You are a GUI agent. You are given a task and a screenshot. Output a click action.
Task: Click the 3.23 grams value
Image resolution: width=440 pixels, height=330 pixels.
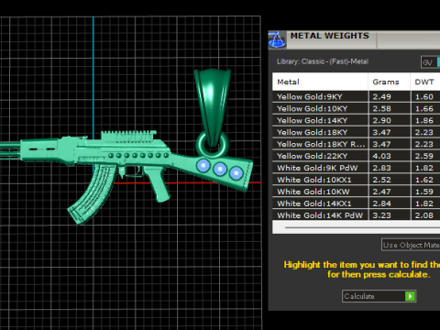click(x=381, y=215)
